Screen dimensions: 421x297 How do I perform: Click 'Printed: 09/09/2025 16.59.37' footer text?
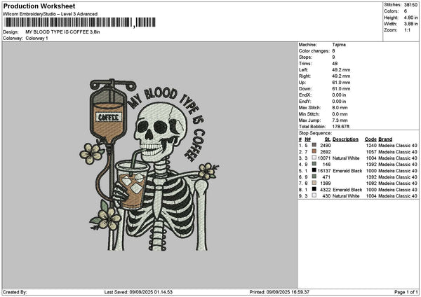(279, 292)
